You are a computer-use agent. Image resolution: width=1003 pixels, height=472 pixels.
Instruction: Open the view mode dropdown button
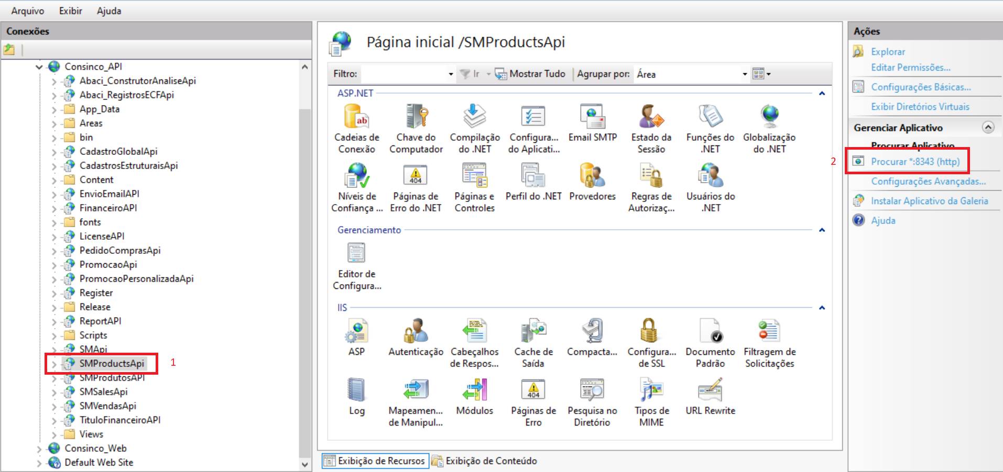point(761,74)
